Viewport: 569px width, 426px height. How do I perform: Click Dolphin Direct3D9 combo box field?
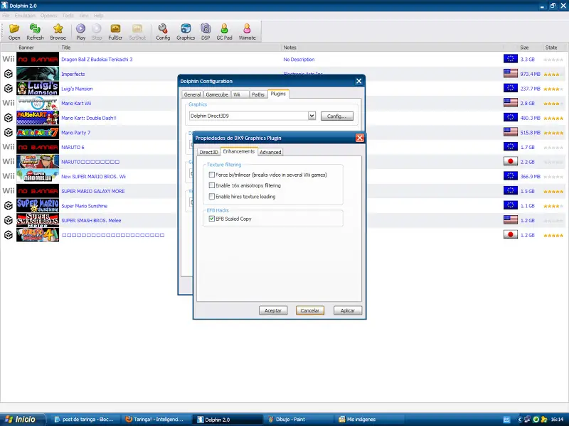click(249, 116)
